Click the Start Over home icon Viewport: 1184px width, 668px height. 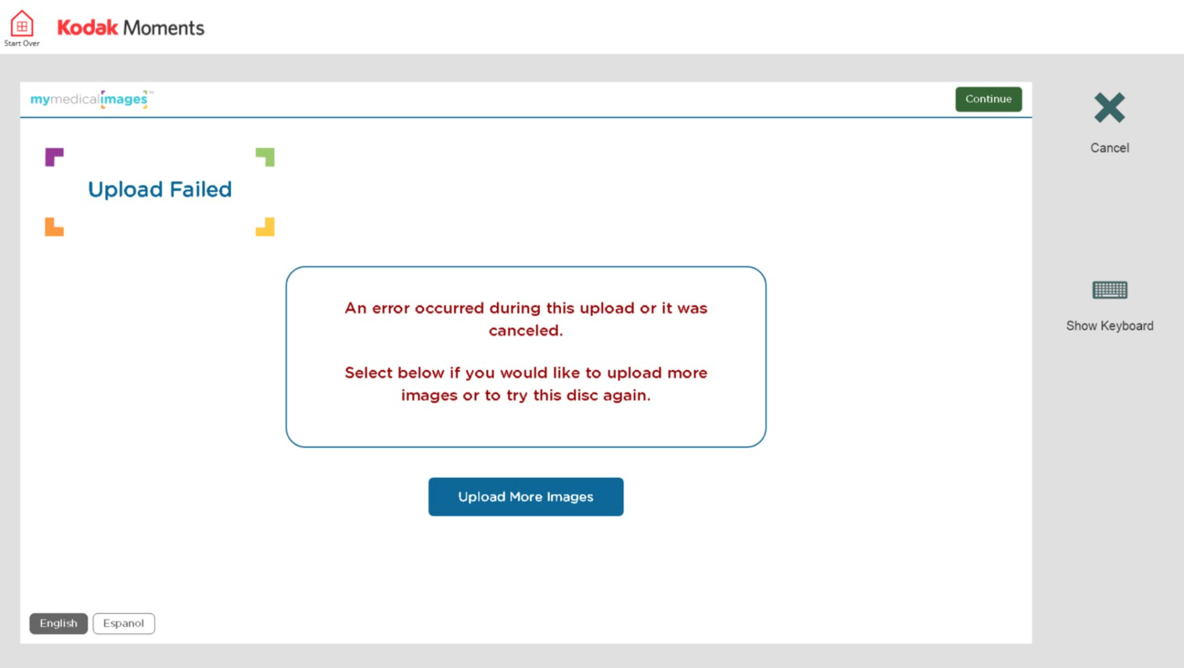22,24
